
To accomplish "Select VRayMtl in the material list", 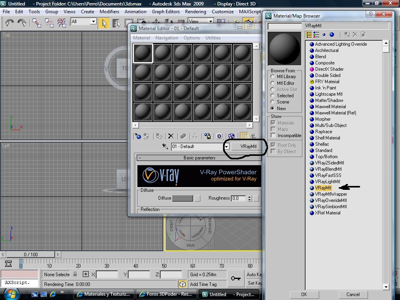I will click(323, 188).
